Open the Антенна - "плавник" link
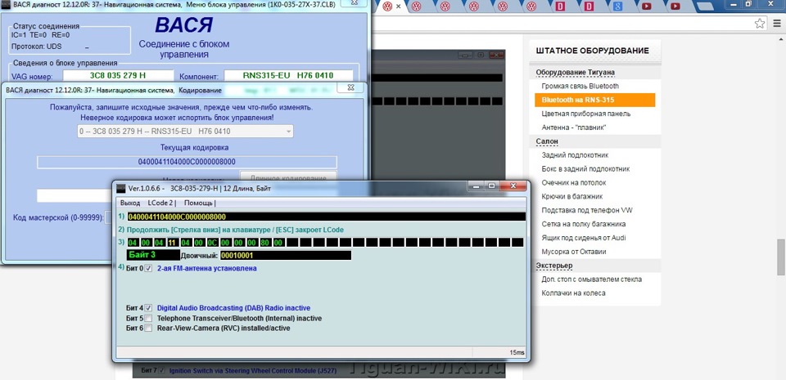 click(575, 127)
